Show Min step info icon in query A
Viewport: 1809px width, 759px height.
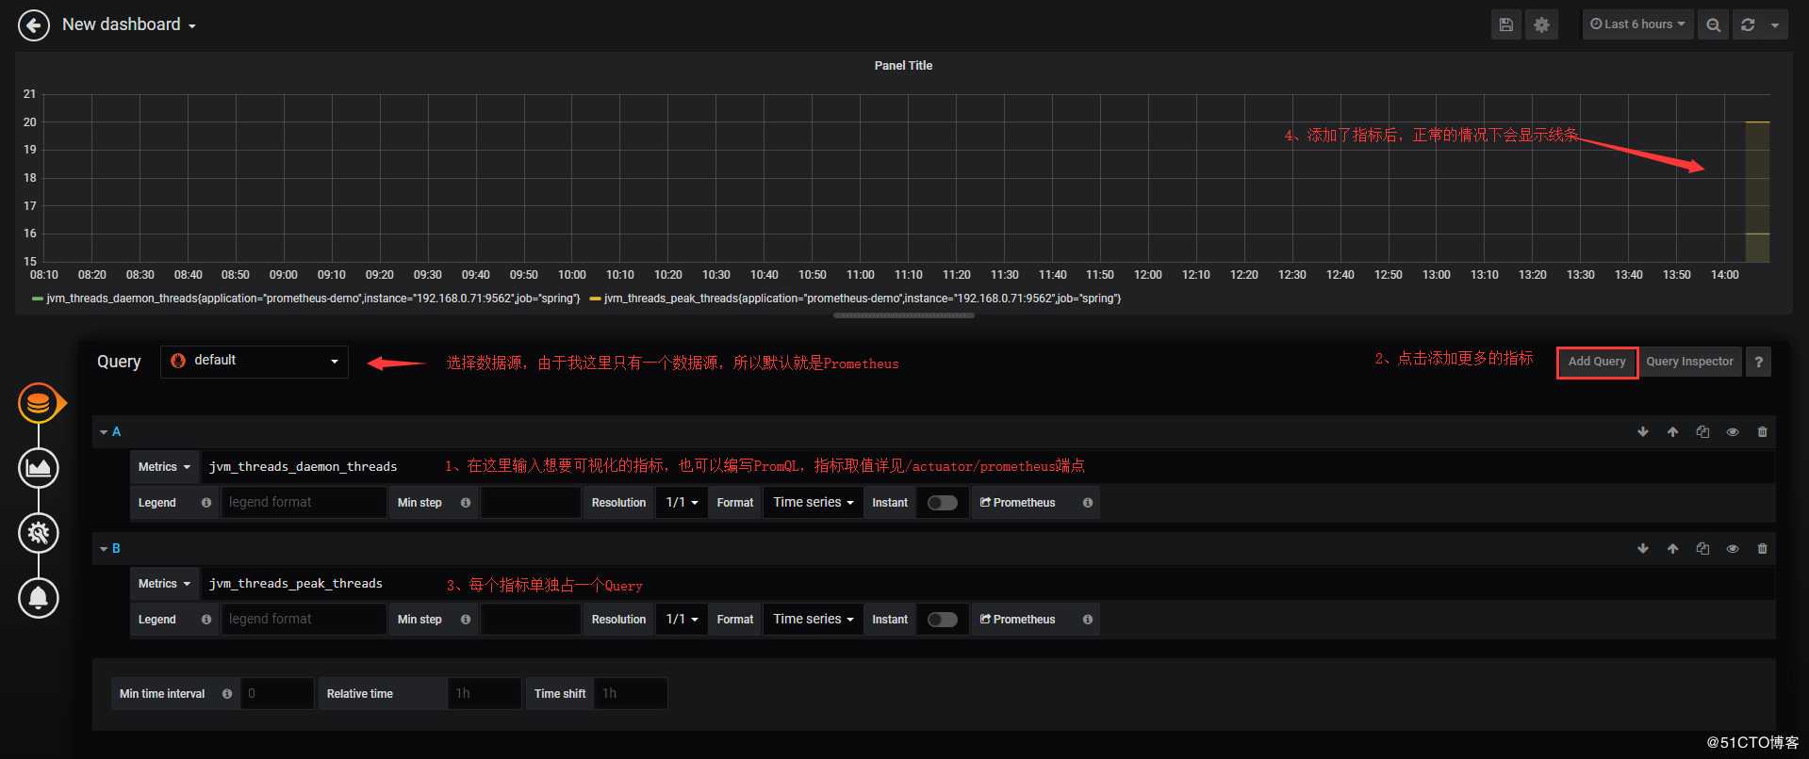tap(466, 503)
